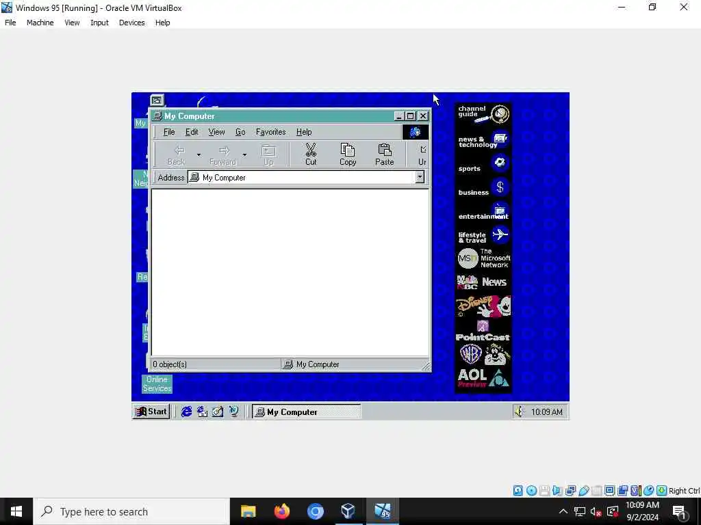This screenshot has width=701, height=525.
Task: Open the entertainment channel
Action: [x=483, y=212]
